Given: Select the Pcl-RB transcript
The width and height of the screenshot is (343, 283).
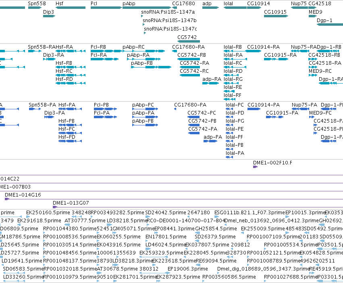Looking at the screenshot, I should pos(106,51).
